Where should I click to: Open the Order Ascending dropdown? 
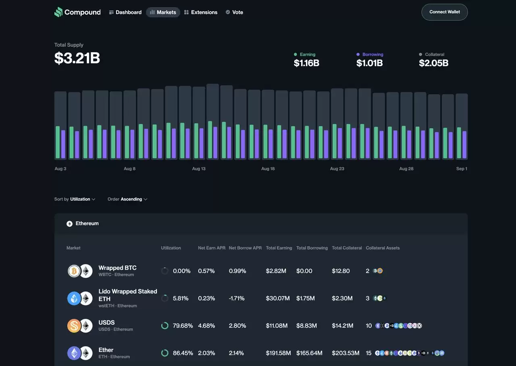pos(127,199)
